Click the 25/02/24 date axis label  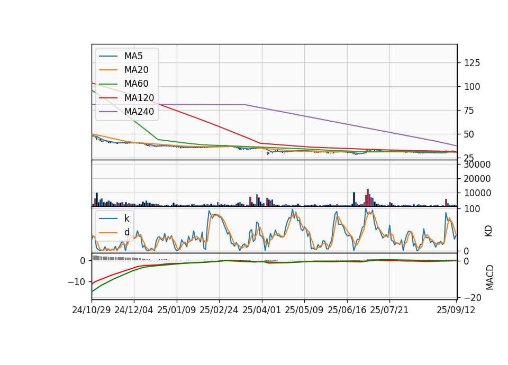click(x=219, y=310)
